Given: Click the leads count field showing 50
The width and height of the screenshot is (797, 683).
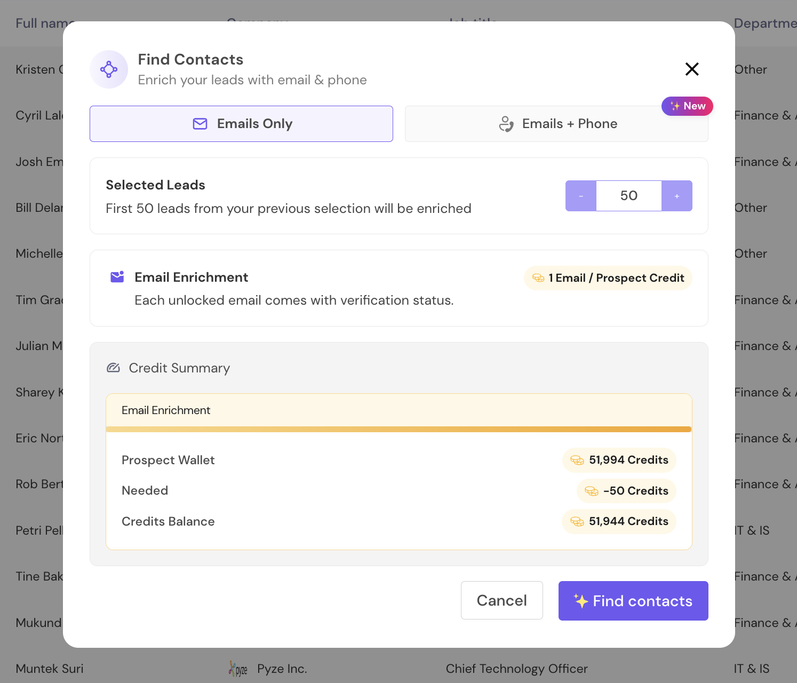Looking at the screenshot, I should 629,196.
